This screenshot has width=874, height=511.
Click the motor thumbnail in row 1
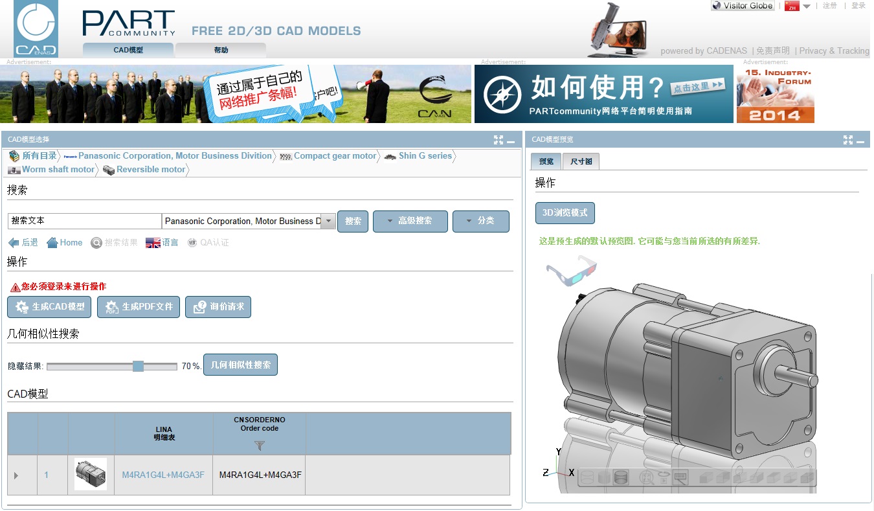91,475
